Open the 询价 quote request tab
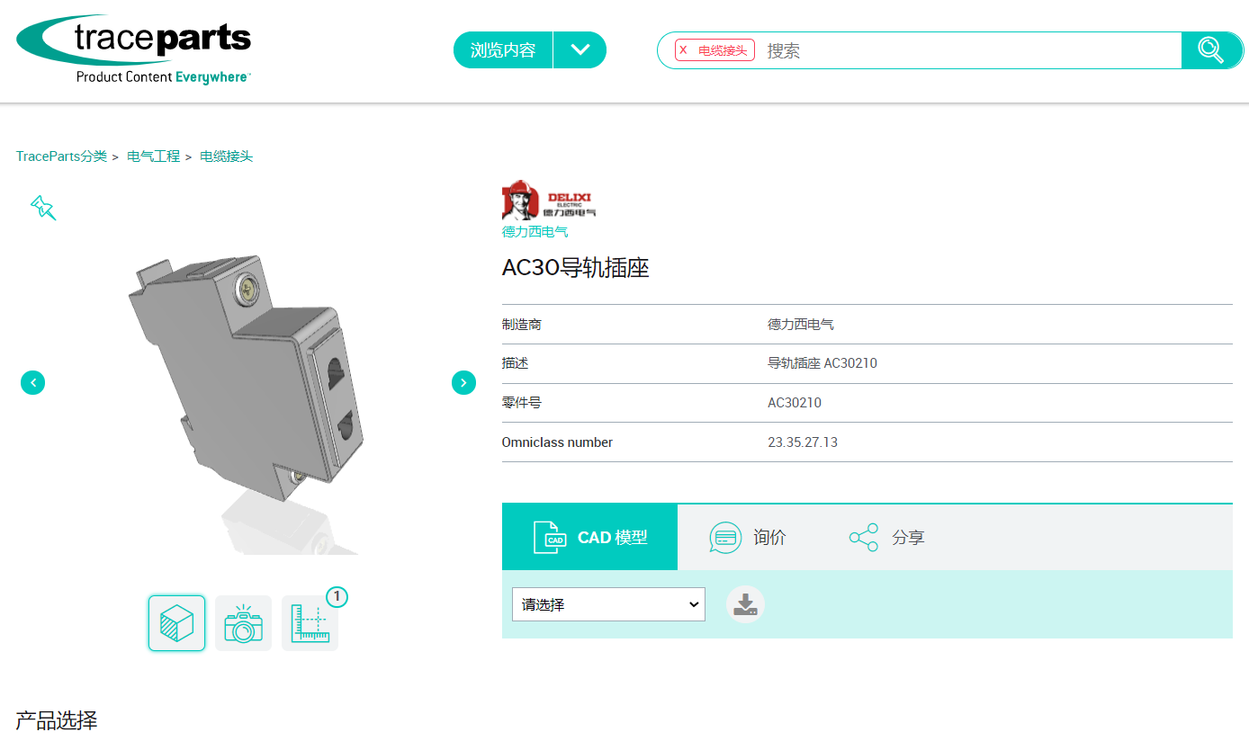Image resolution: width=1249 pixels, height=741 pixels. click(x=748, y=537)
